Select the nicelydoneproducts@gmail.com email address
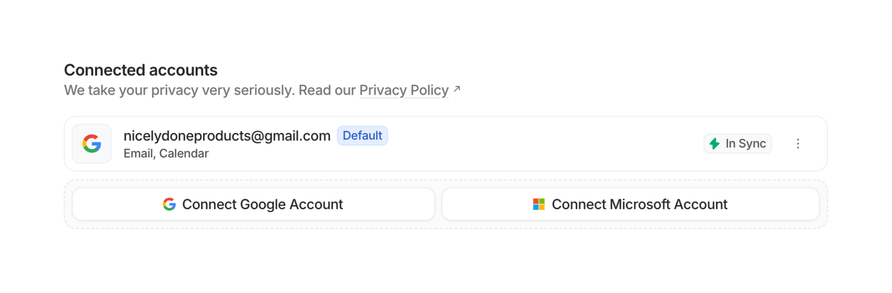Screen dimensions: 892x293 tap(227, 136)
